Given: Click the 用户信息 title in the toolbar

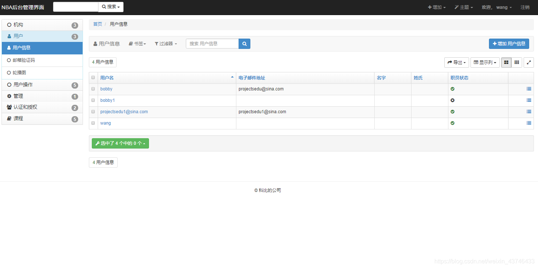Looking at the screenshot, I should tap(107, 44).
